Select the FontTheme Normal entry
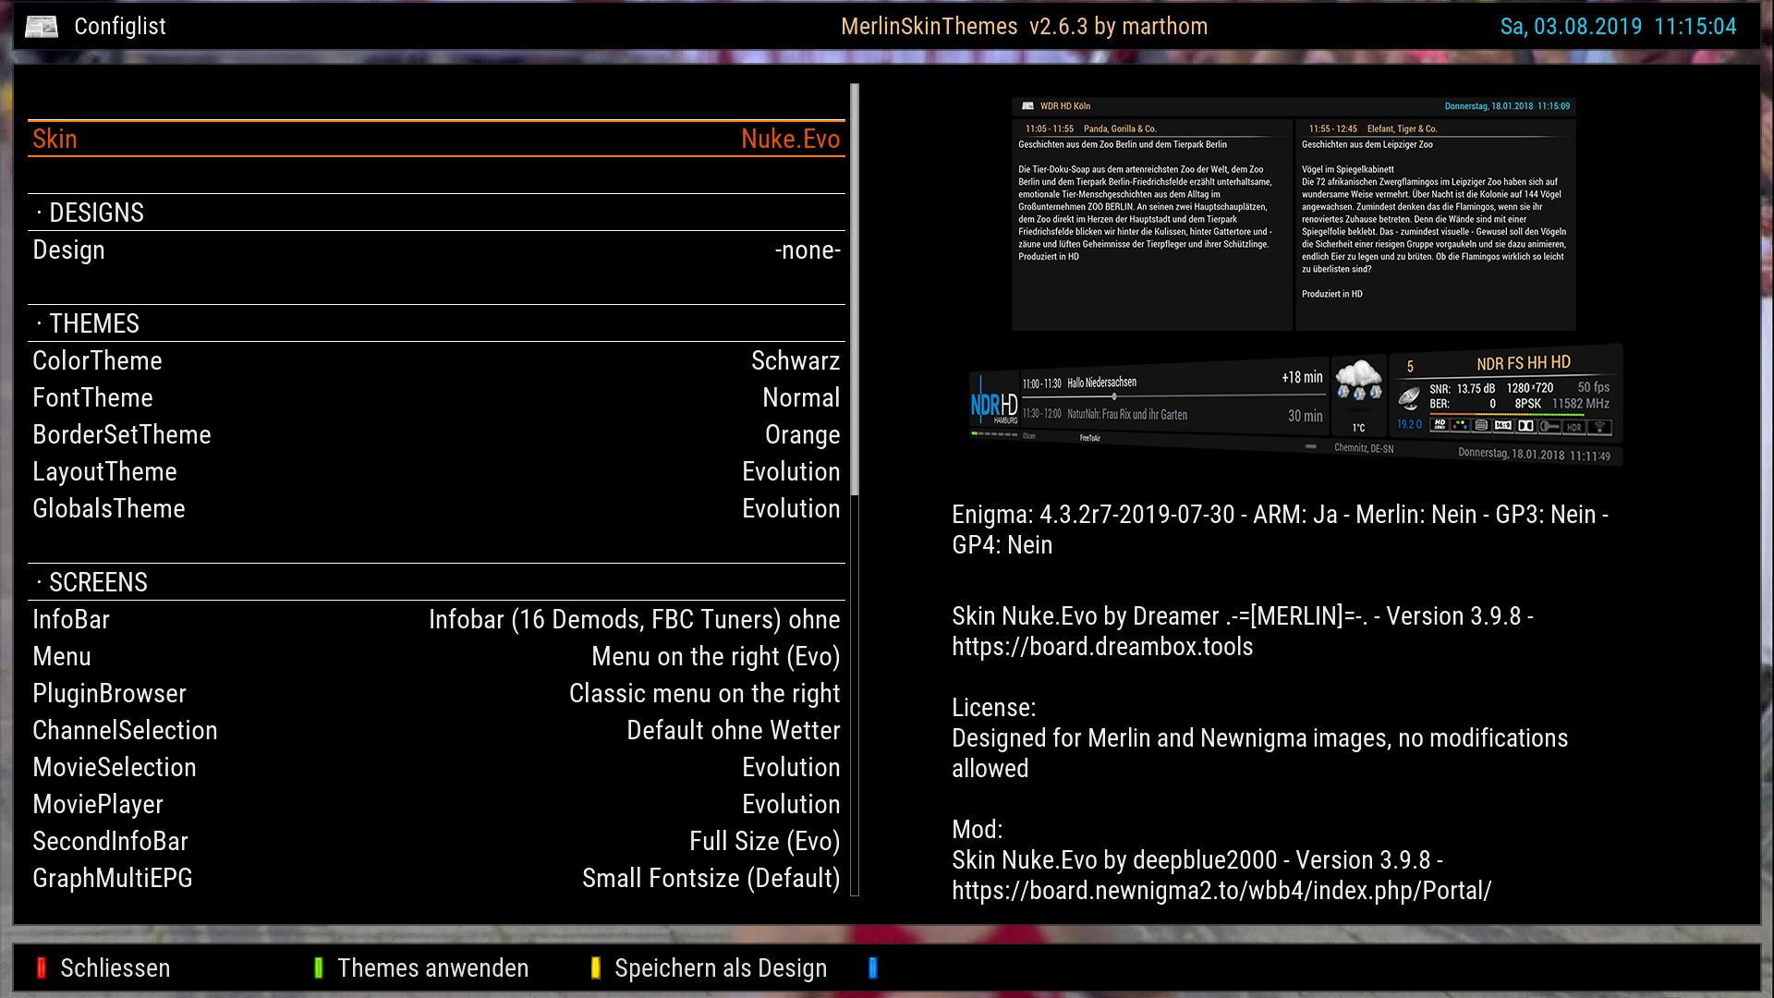 [436, 398]
